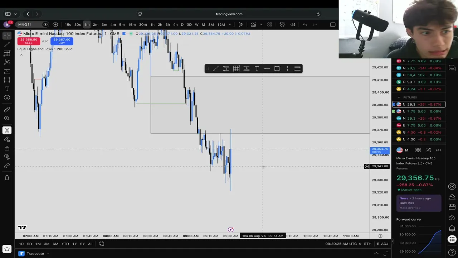Click the edit note icon in symbol details
Viewport: 458px width, 258px height.
coord(428,150)
